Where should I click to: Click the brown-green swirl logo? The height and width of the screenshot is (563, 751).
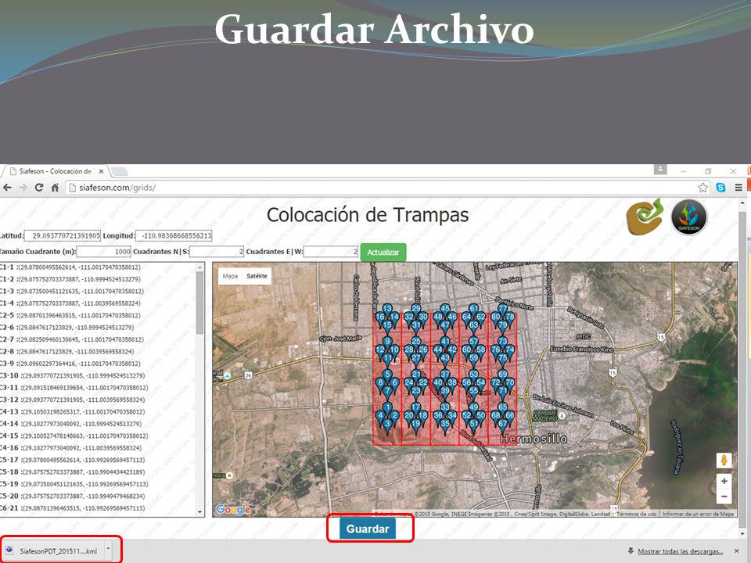click(645, 217)
